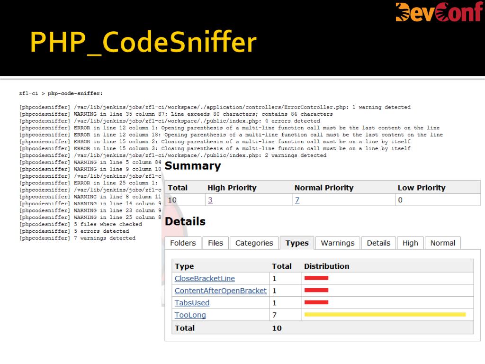
Task: Click the Distribution column header
Action: click(x=327, y=266)
